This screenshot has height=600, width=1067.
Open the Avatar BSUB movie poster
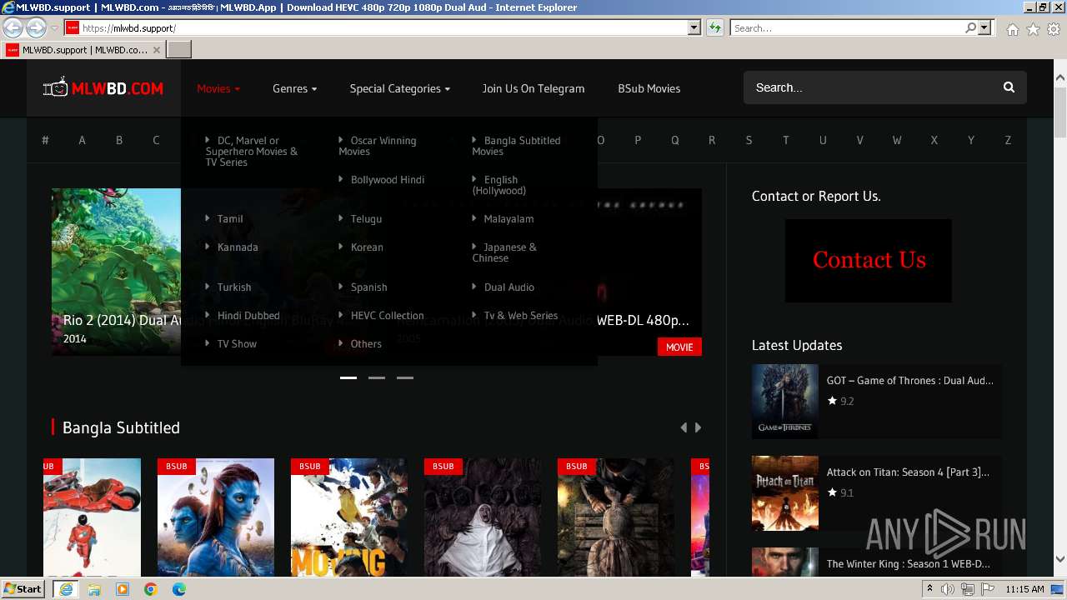[216, 517]
